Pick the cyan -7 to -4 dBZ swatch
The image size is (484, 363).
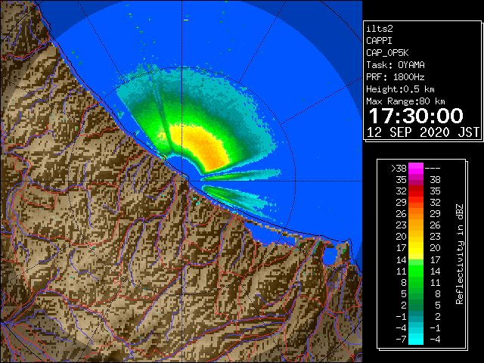416,340
